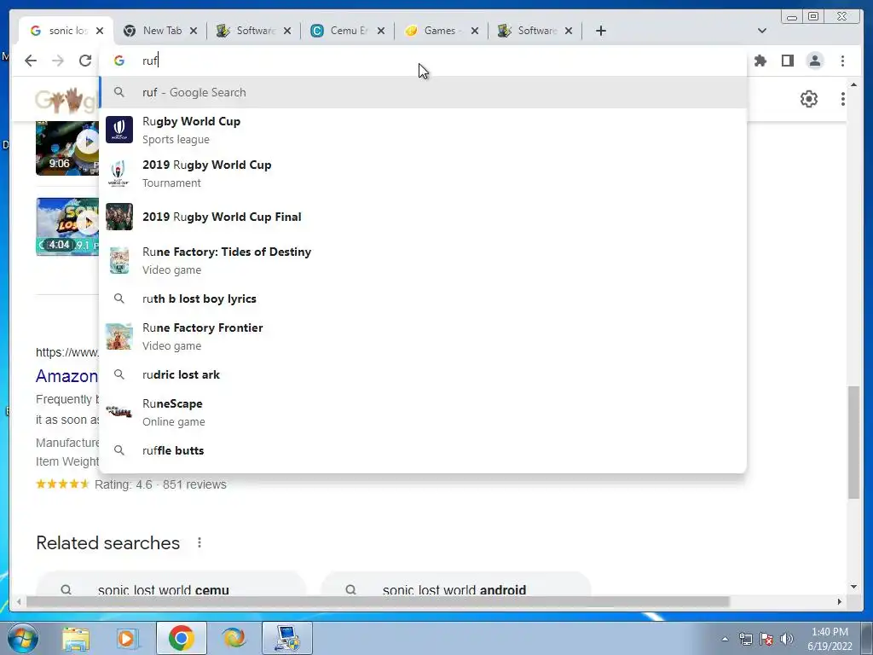
Task: Click the Chrome taskbar icon
Action: click(x=181, y=638)
